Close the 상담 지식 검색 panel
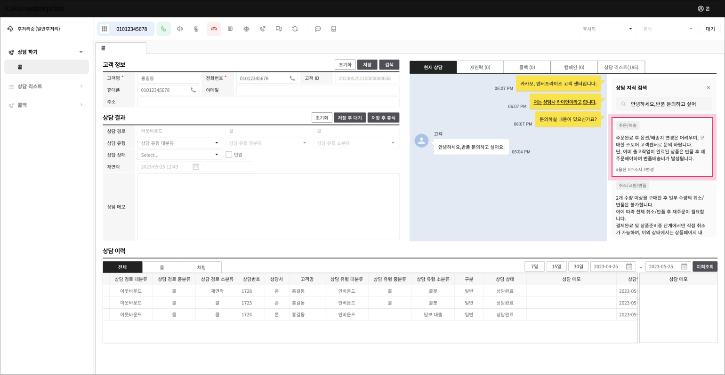725x375 pixels. pyautogui.click(x=709, y=88)
